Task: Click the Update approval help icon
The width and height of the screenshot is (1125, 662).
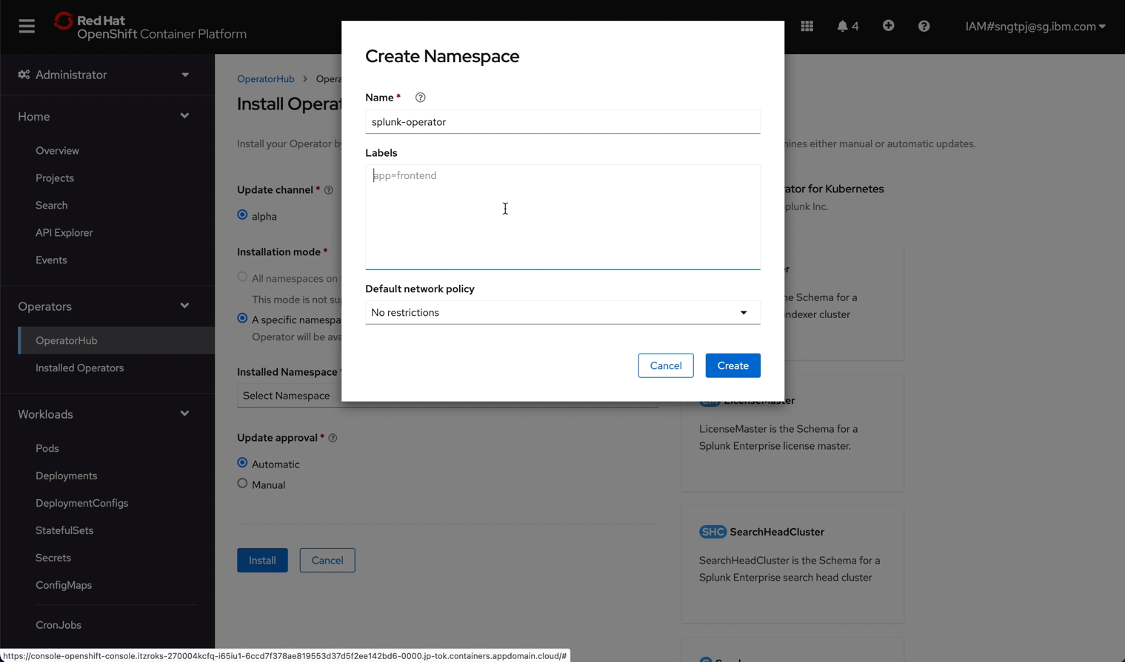Action: [x=333, y=438]
